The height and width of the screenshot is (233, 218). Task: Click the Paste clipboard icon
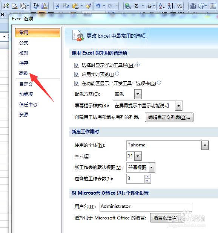pyautogui.click(x=75, y=6)
